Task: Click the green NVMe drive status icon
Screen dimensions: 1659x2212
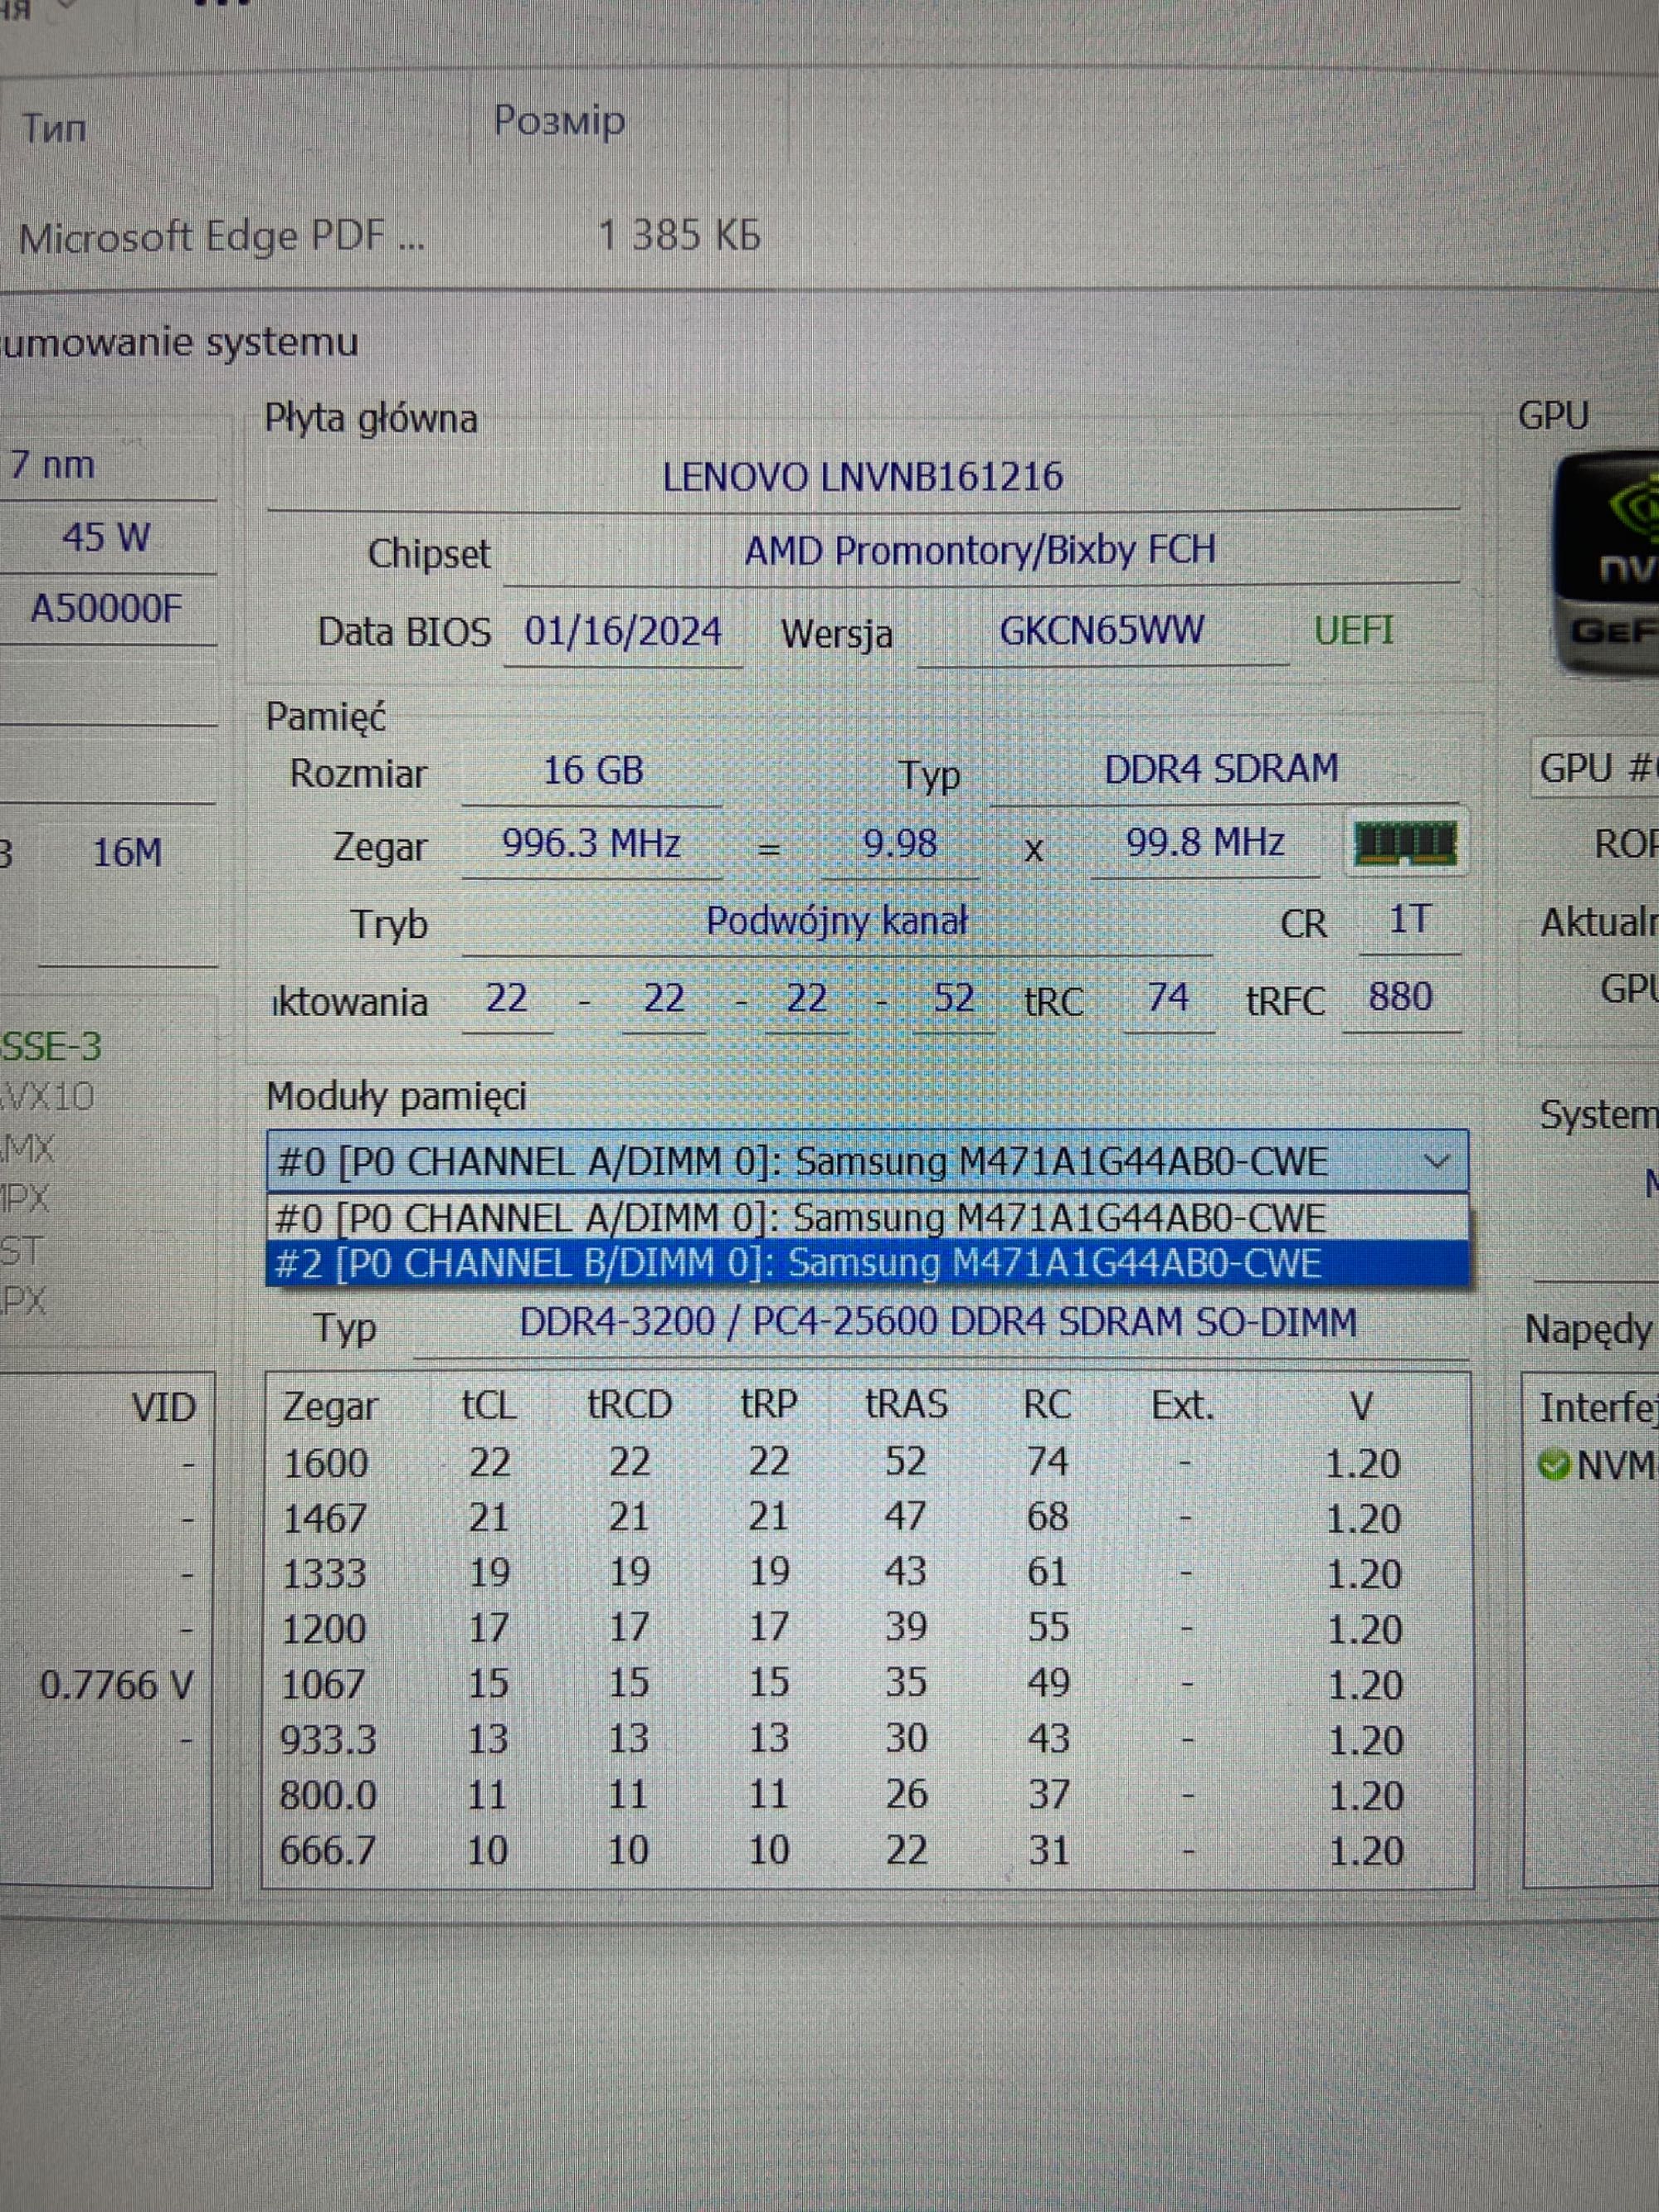Action: point(1553,1466)
